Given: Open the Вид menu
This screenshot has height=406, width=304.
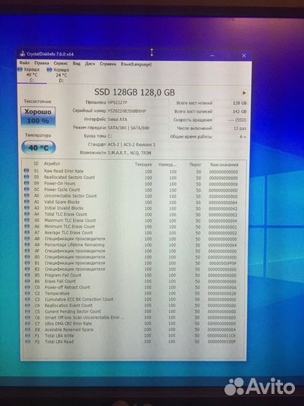Looking at the screenshot, I should click(77, 63).
